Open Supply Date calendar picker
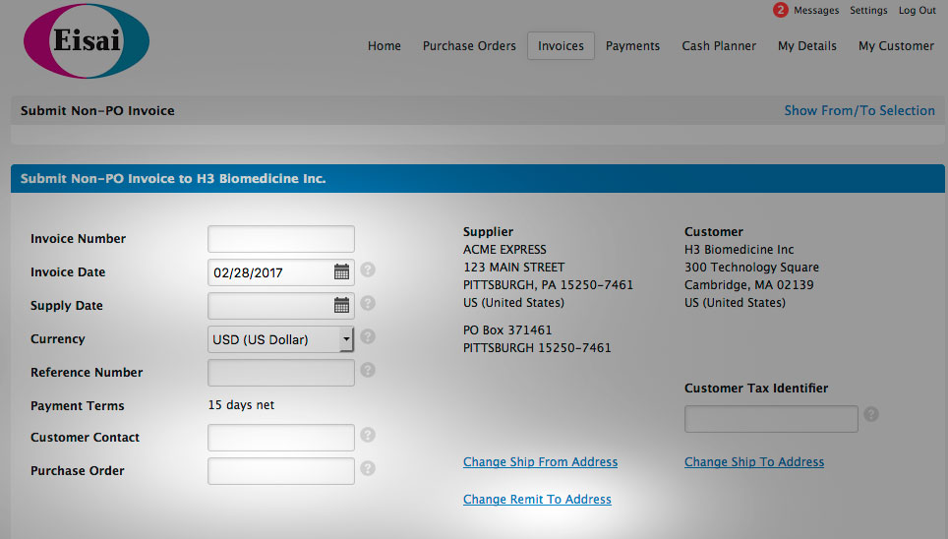The width and height of the screenshot is (948, 539). 341,306
